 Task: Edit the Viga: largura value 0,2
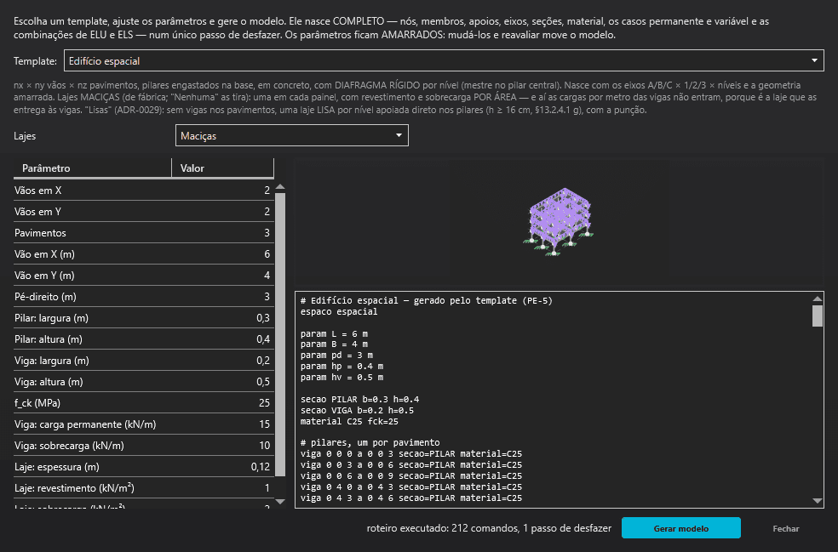(223, 361)
